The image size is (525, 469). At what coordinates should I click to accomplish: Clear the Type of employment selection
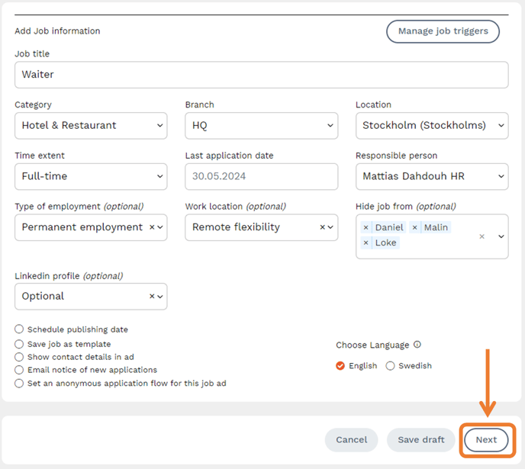coord(151,227)
